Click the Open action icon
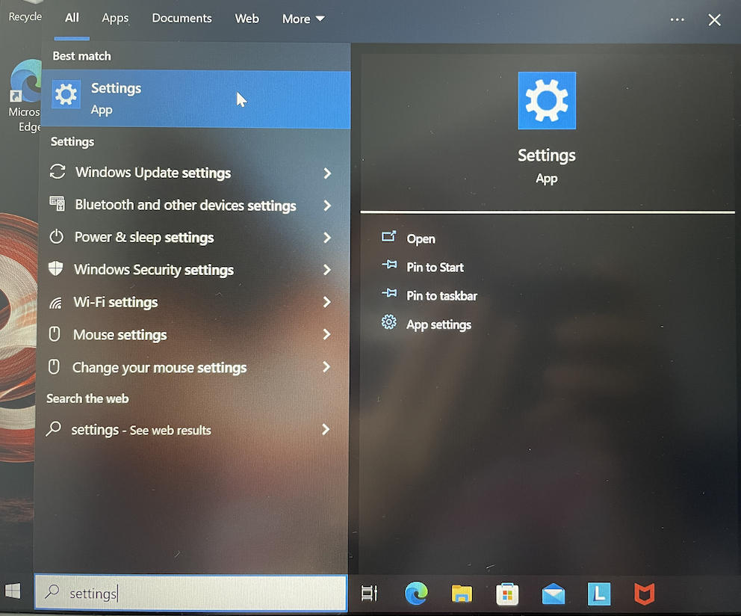Image resolution: width=741 pixels, height=616 pixels. [x=388, y=236]
